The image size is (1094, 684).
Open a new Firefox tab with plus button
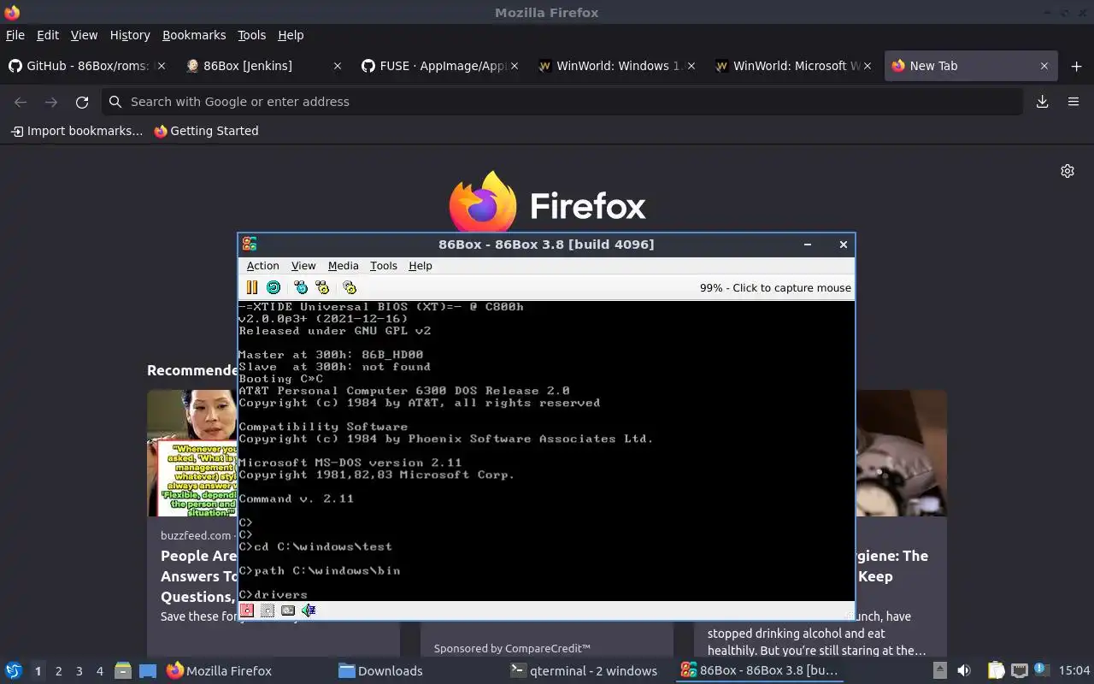point(1076,66)
